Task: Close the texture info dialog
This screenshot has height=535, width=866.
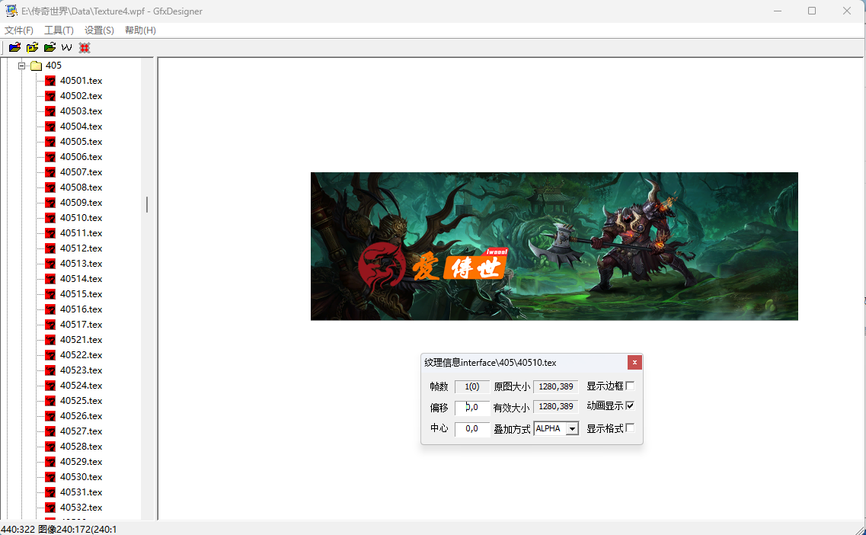Action: (634, 362)
